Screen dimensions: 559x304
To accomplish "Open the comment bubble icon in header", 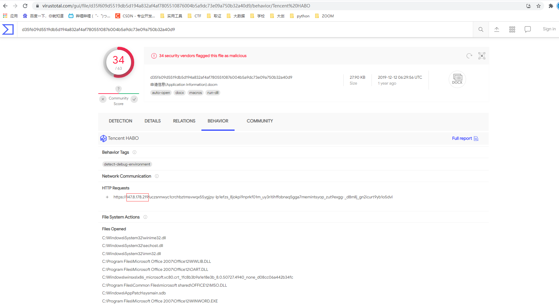I will 528,29.
